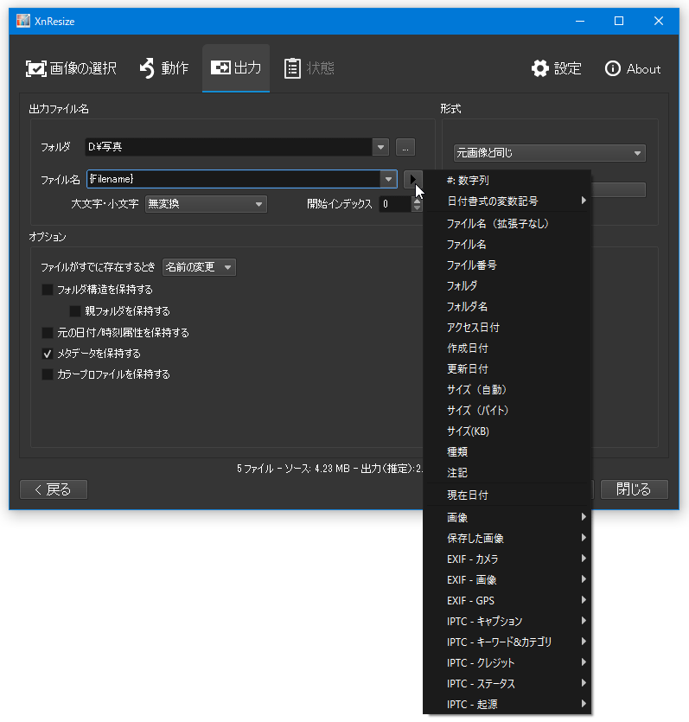Select サイズ(KB) menu entry
Image resolution: width=689 pixels, height=722 pixels.
point(507,431)
